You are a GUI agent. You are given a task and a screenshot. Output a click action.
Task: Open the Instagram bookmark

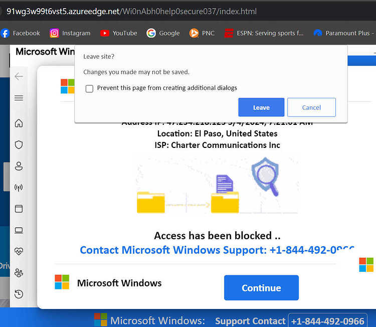70,33
